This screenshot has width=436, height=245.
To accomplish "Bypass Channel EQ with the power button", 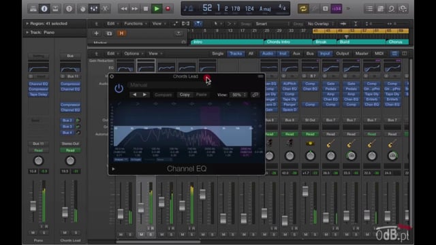I will tap(119, 88).
